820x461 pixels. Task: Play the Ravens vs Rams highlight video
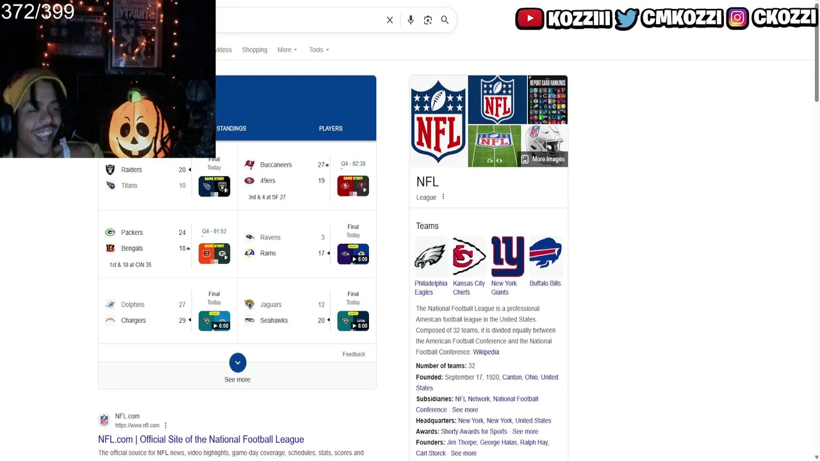coord(353,254)
